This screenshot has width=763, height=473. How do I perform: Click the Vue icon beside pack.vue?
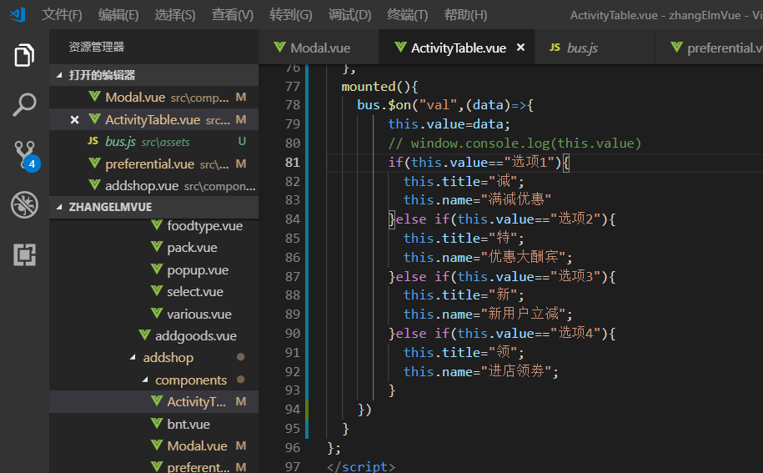pos(157,247)
